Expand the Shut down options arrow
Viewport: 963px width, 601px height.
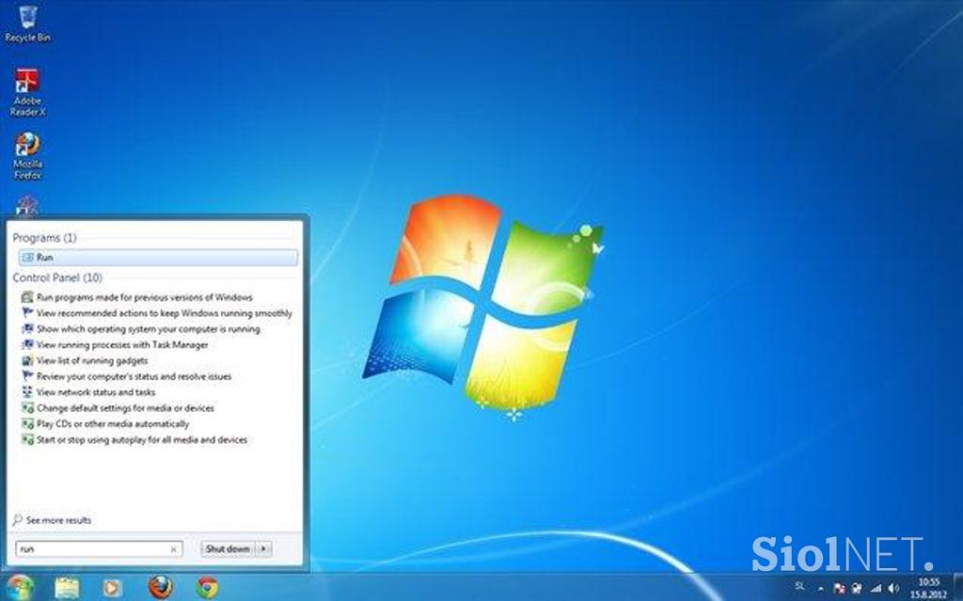coord(264,548)
